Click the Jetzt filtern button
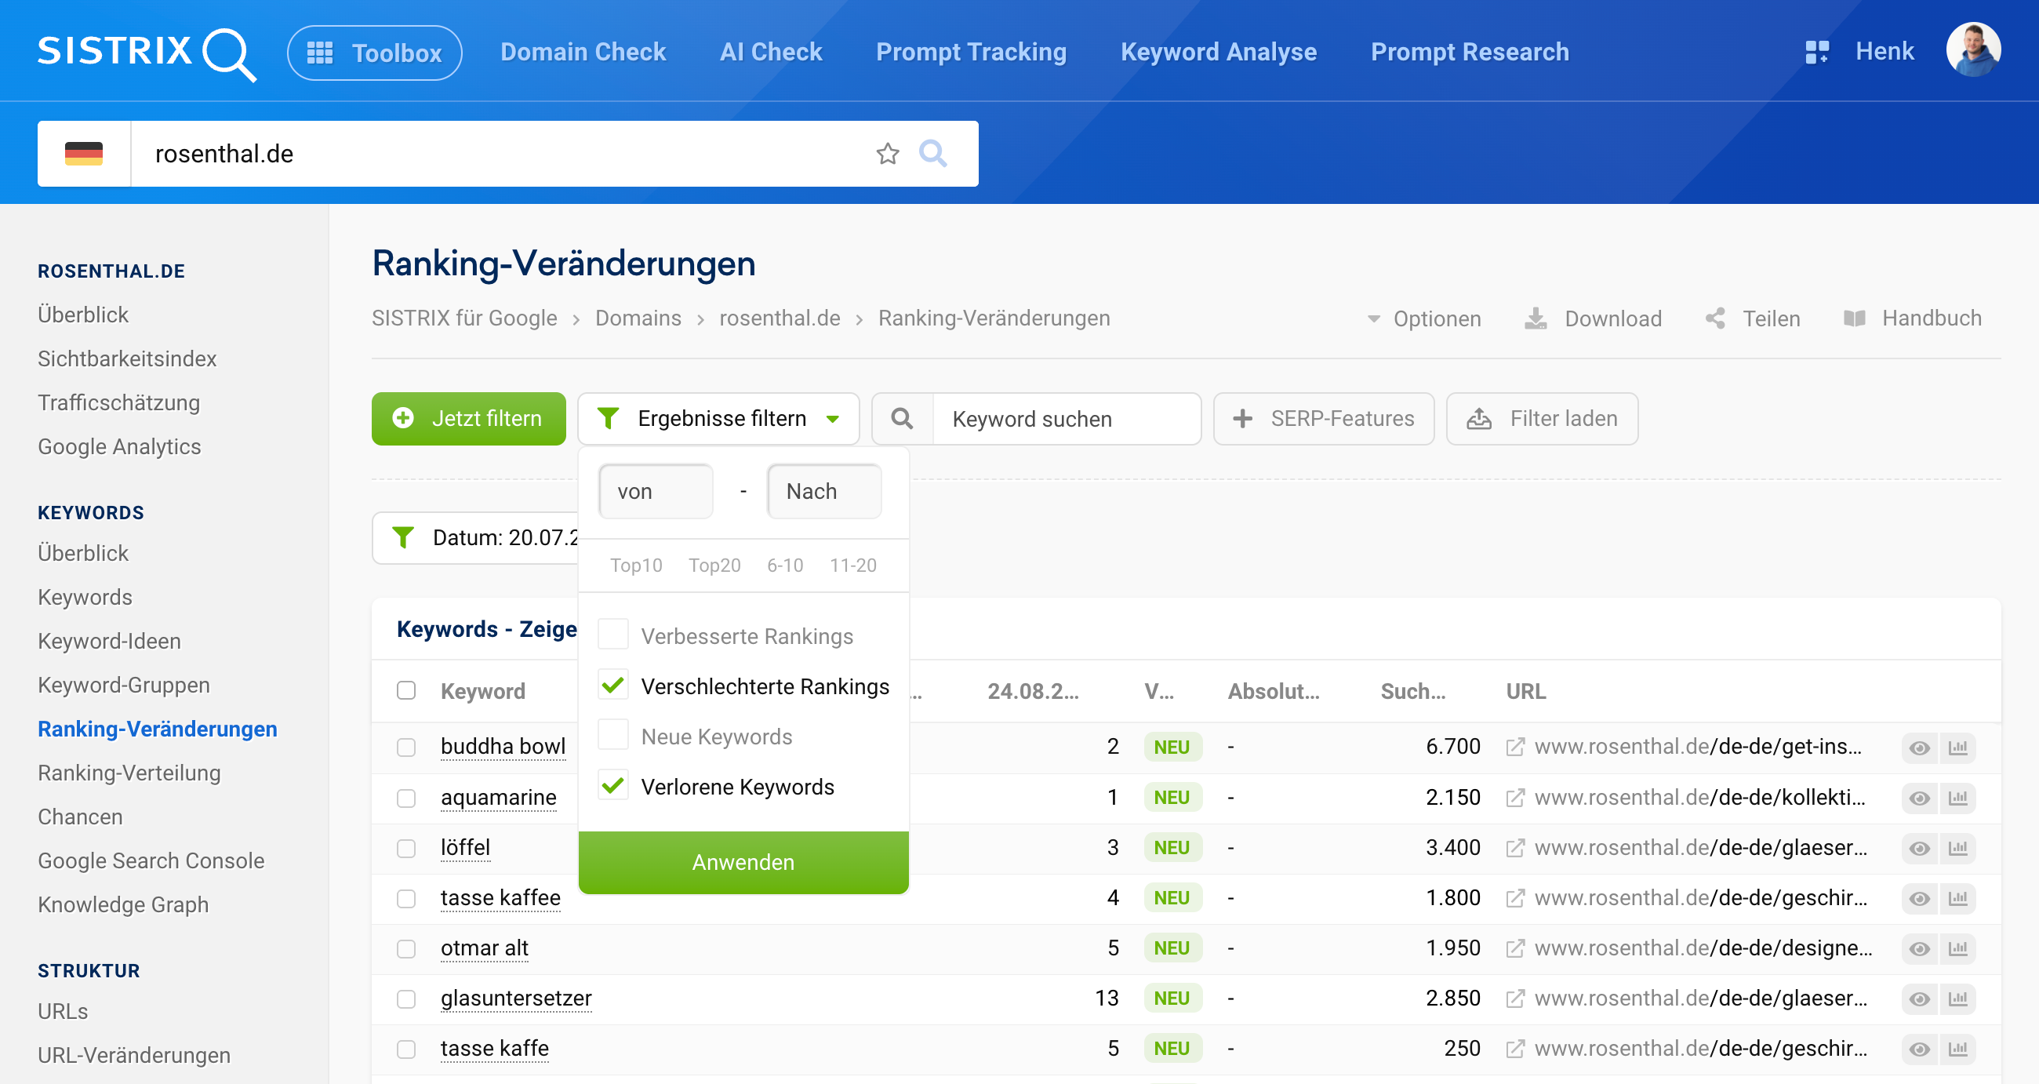 pyautogui.click(x=469, y=418)
